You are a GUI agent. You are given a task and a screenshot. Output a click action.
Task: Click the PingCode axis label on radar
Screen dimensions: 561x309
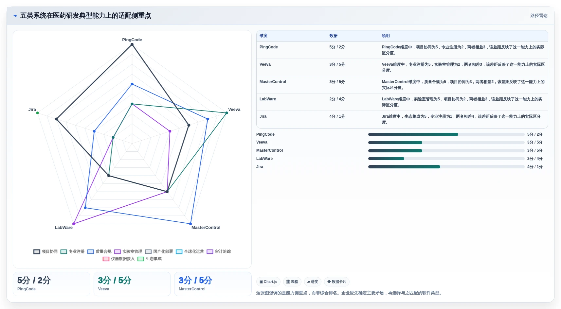(132, 40)
